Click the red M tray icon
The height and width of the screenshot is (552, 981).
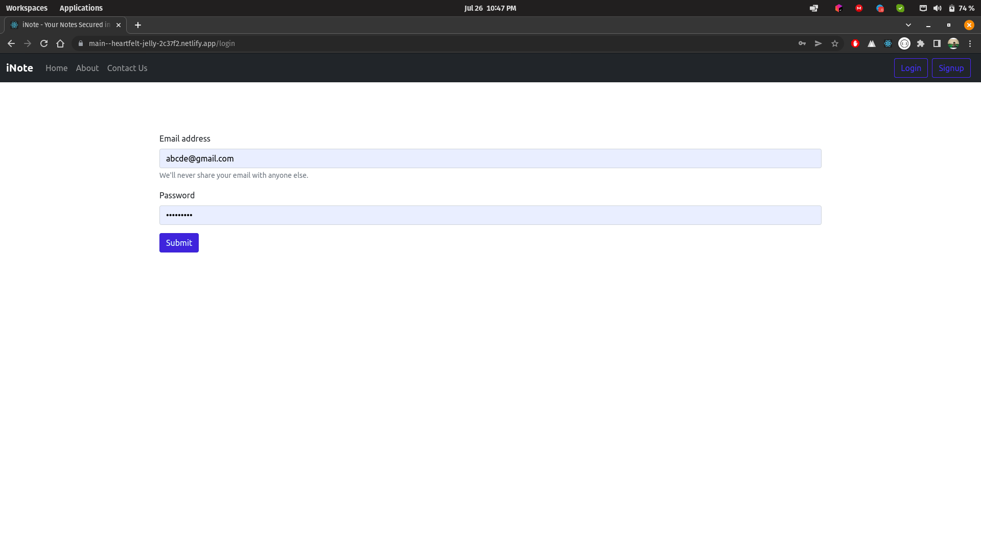coord(859,8)
